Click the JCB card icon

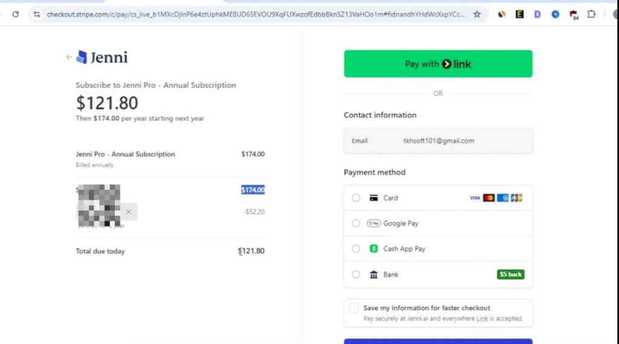click(516, 198)
